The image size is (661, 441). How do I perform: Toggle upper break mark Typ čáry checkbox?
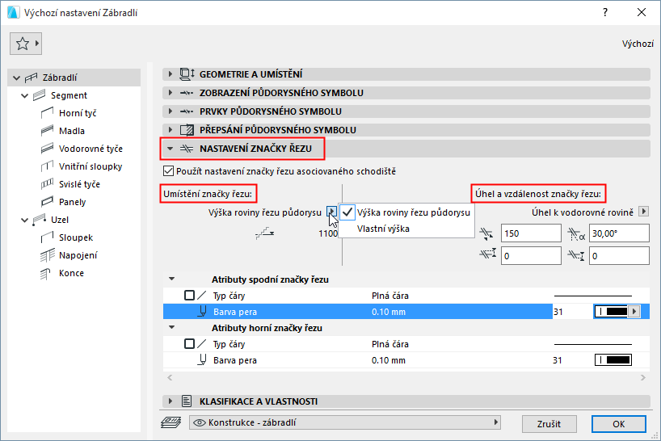pyautogui.click(x=189, y=344)
